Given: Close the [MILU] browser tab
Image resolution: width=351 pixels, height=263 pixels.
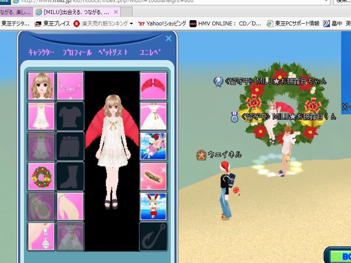Looking at the screenshot, I should (x=116, y=12).
